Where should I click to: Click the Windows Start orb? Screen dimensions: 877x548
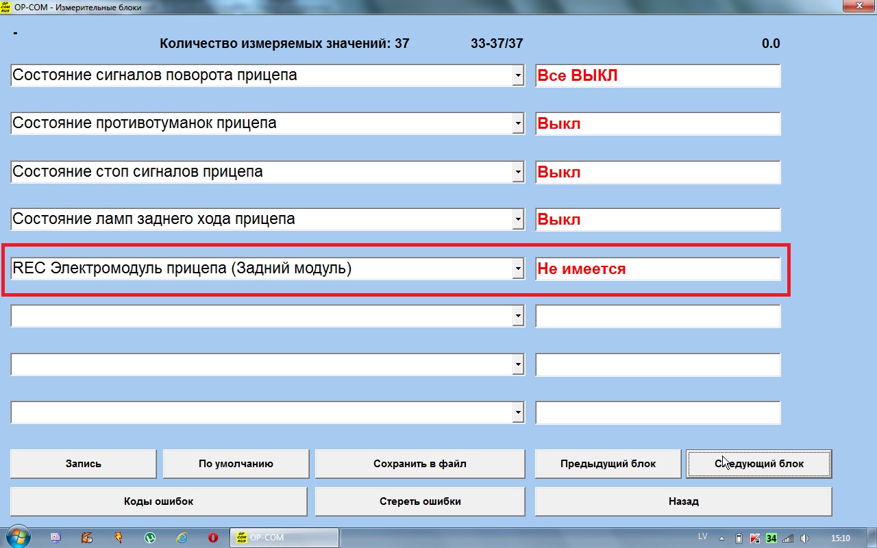tap(17, 537)
